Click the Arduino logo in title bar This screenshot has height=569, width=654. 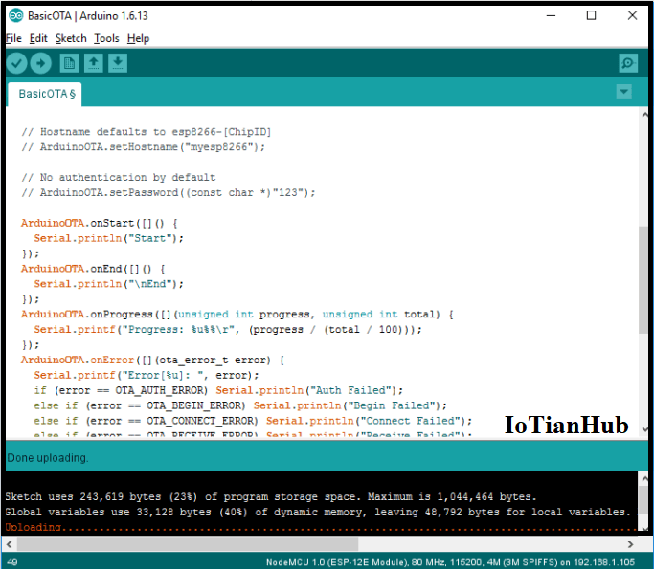16,16
